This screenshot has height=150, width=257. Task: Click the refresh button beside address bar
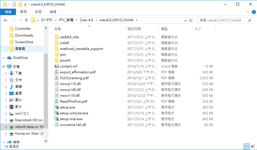pyautogui.click(x=191, y=20)
